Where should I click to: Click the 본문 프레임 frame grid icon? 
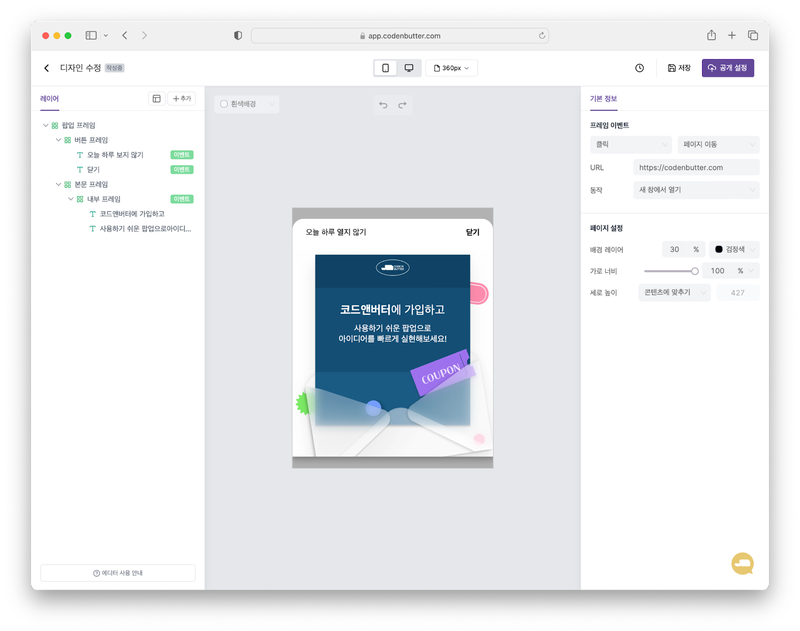coord(67,184)
